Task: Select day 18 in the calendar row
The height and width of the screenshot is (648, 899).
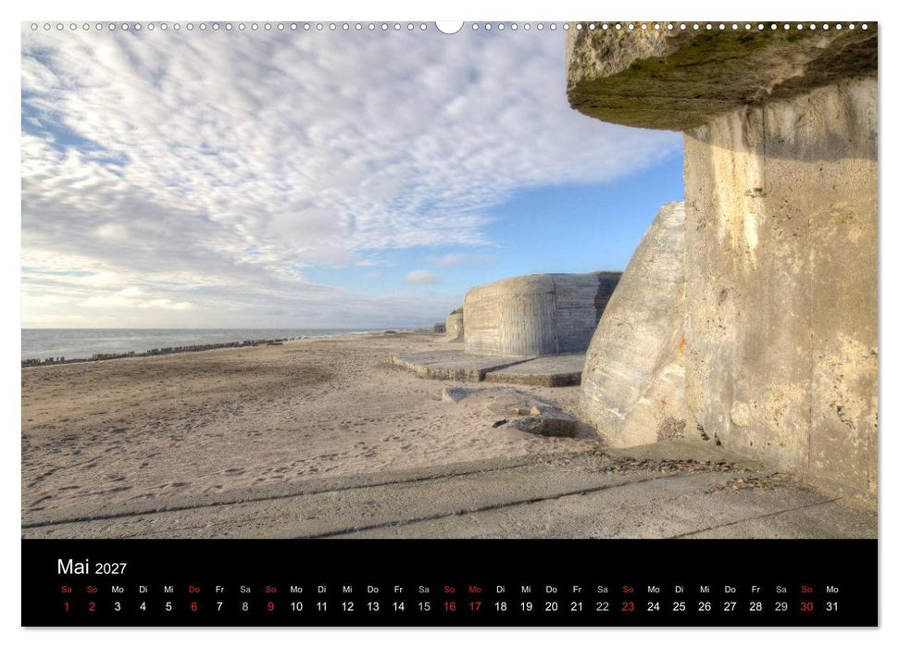Action: [501, 606]
